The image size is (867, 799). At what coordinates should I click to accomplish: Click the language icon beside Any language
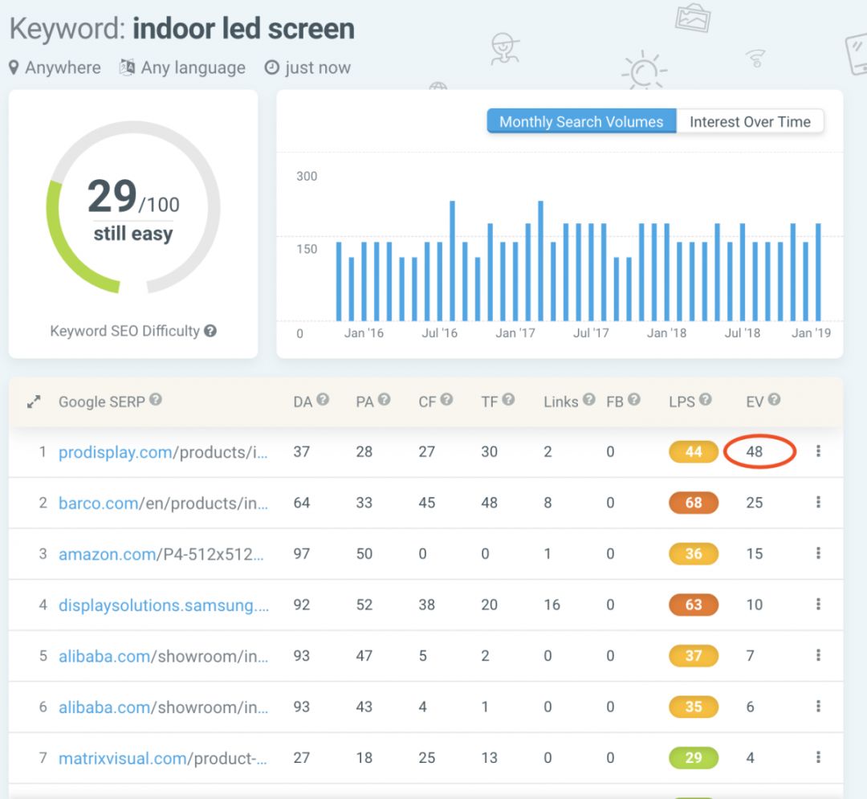127,67
